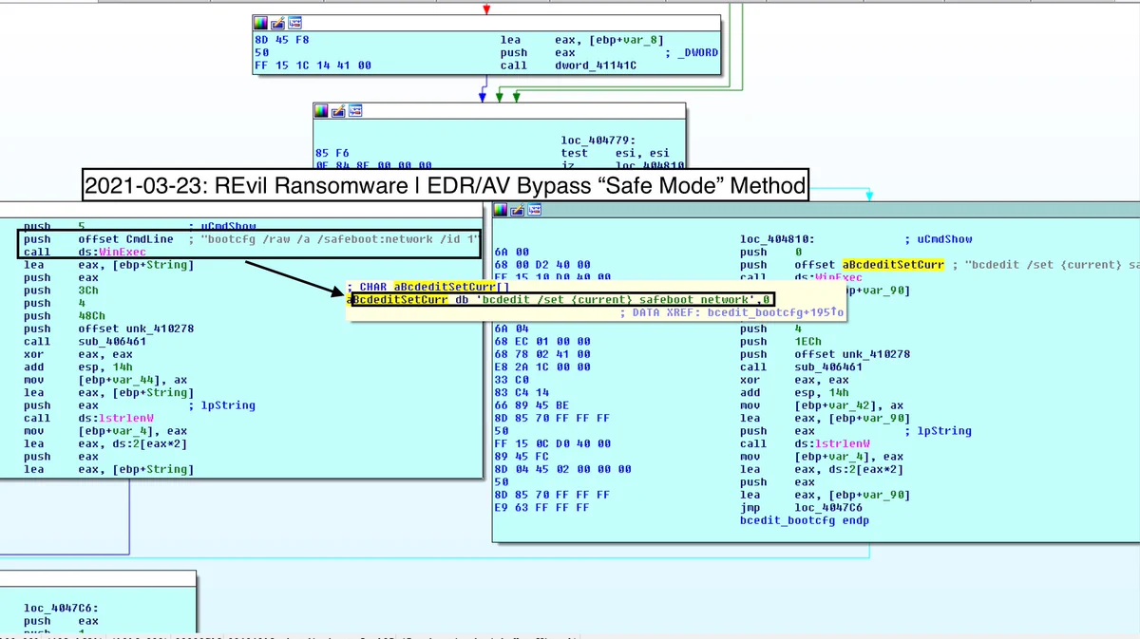Select the loc_4047C6: label in bottom block
The height and width of the screenshot is (639, 1140).
pyautogui.click(x=61, y=608)
